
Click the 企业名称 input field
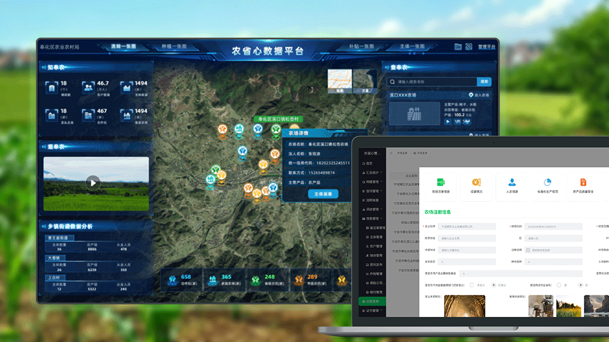tap(466, 226)
